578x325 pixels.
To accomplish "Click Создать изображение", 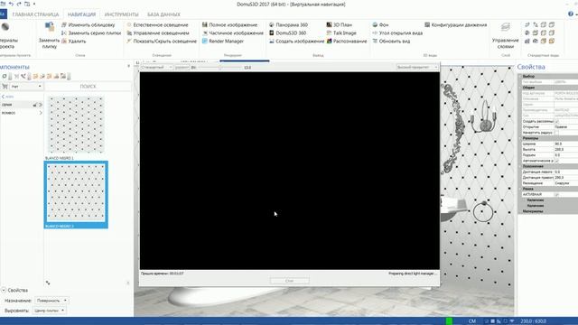I will [x=296, y=41].
